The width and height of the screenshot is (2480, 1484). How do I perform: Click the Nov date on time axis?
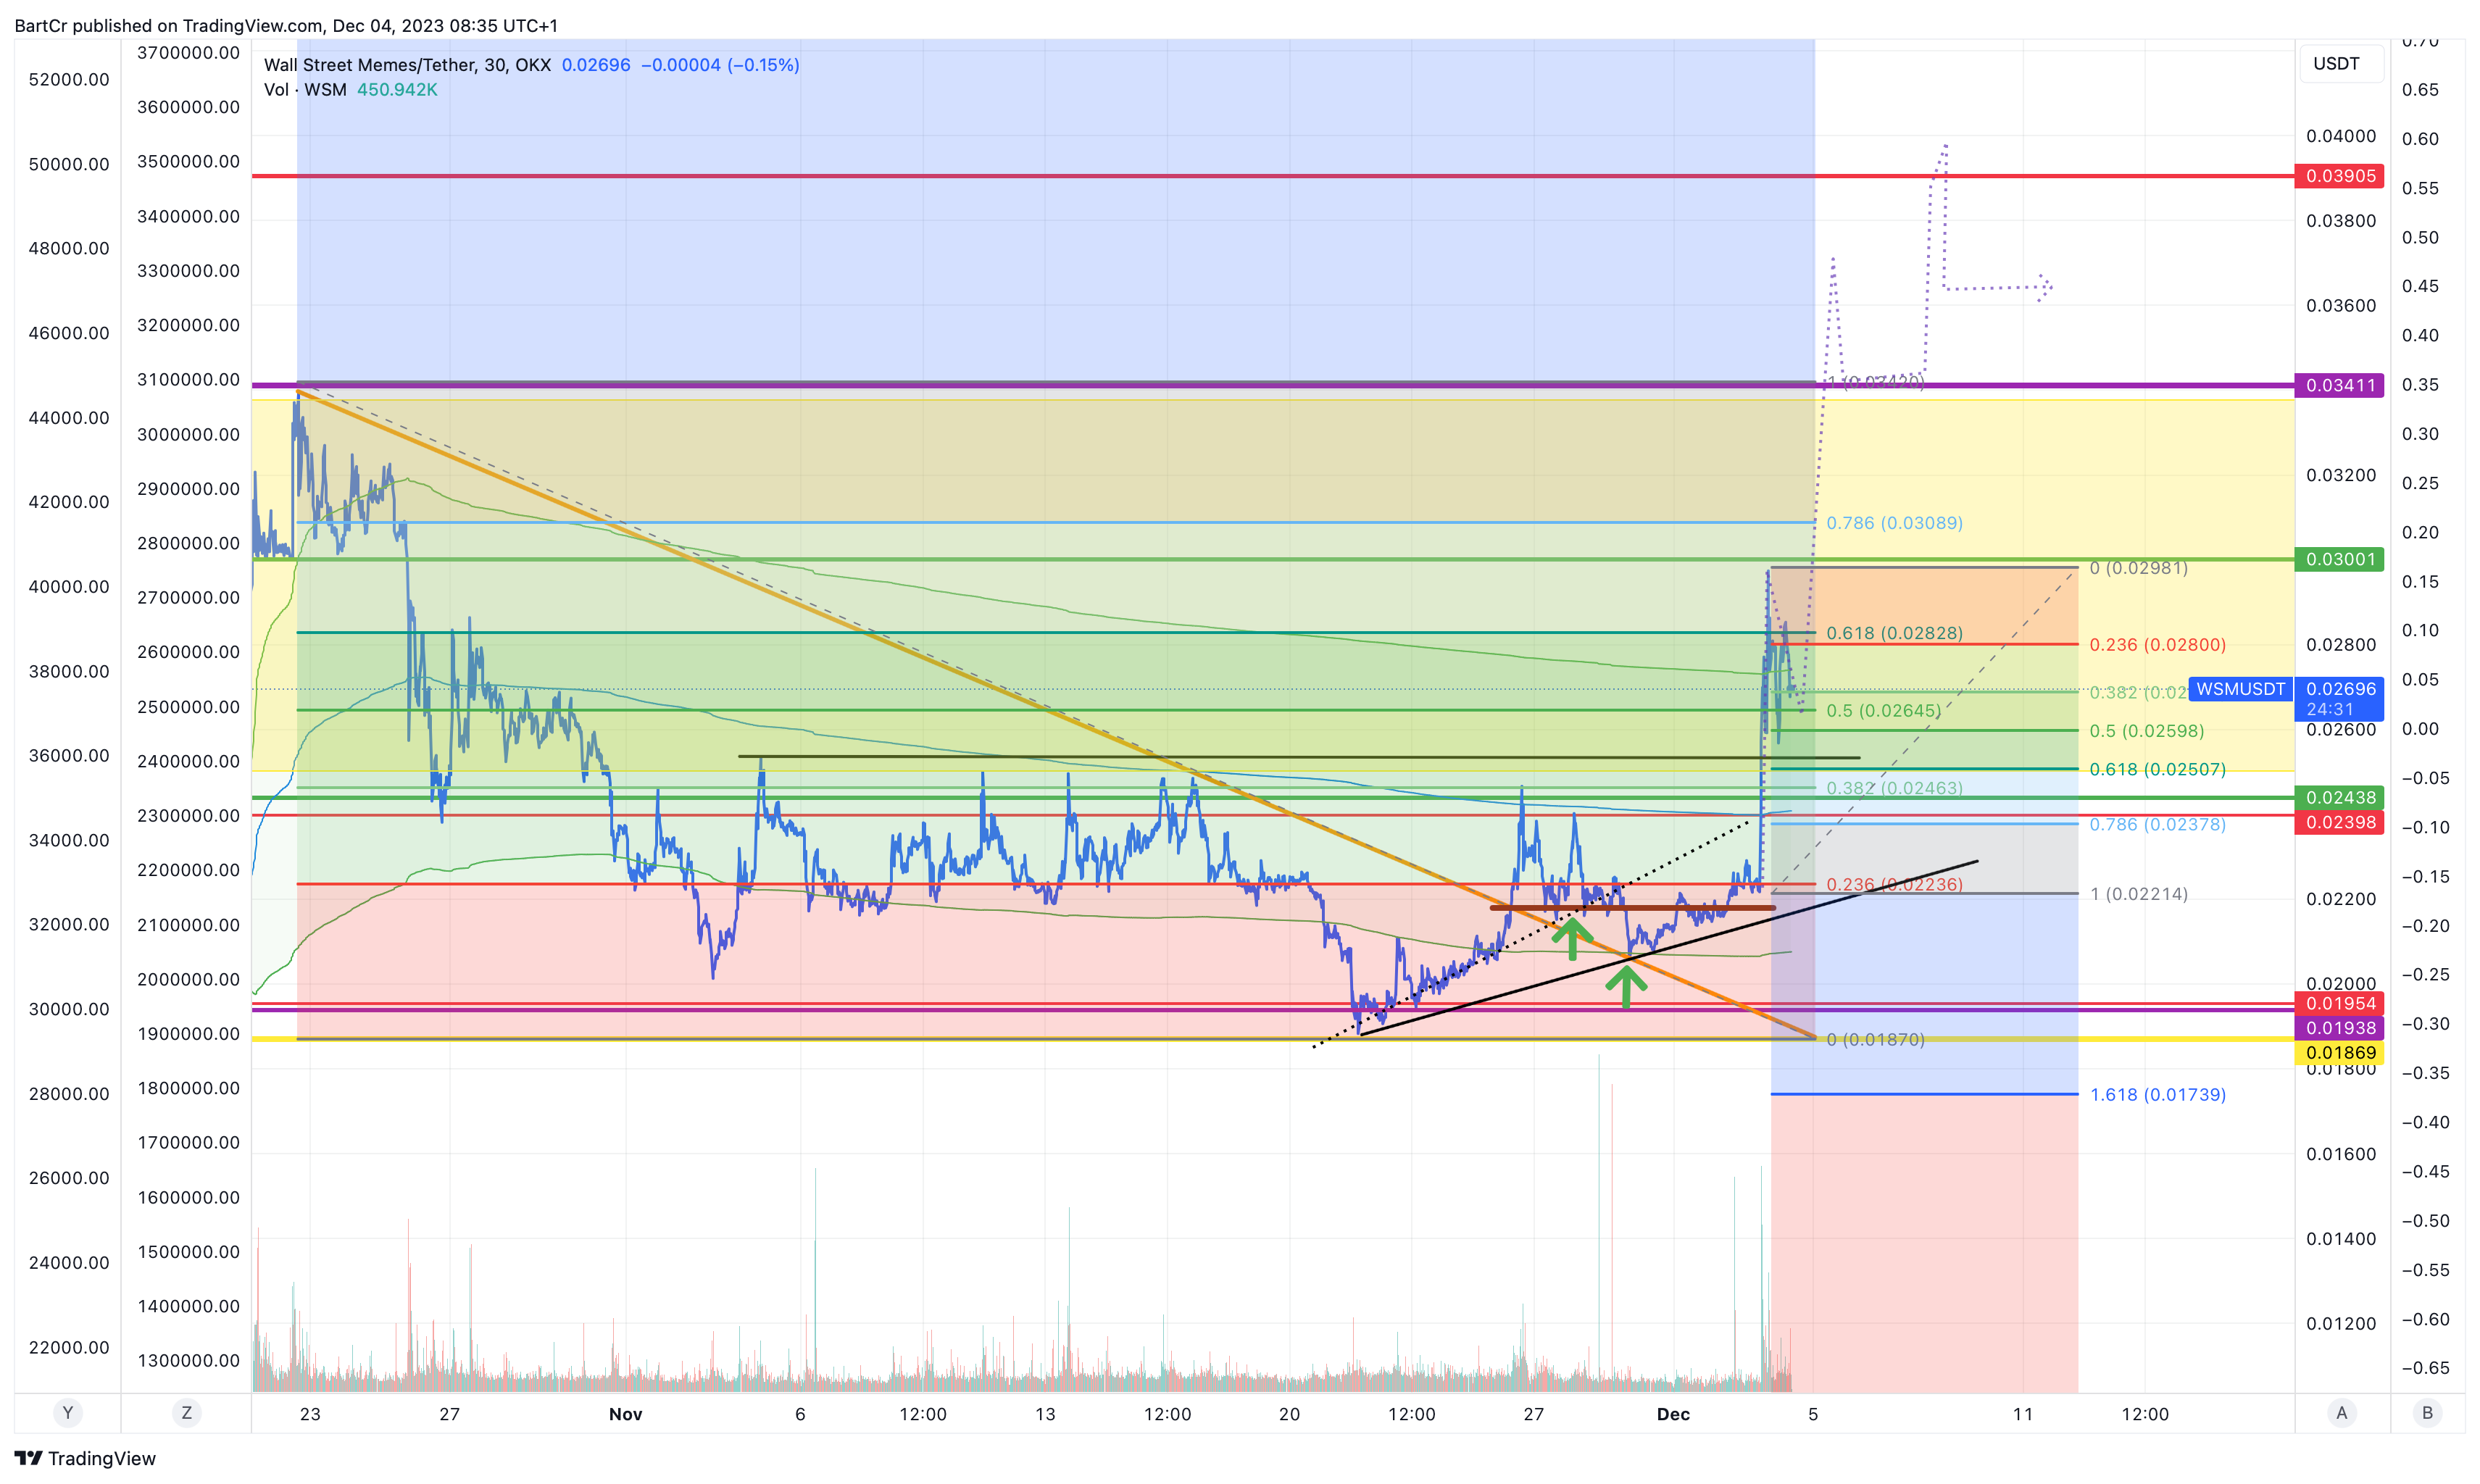(x=625, y=1414)
